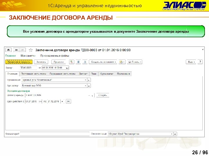Add document to favorites with the star

coord(31,50)
